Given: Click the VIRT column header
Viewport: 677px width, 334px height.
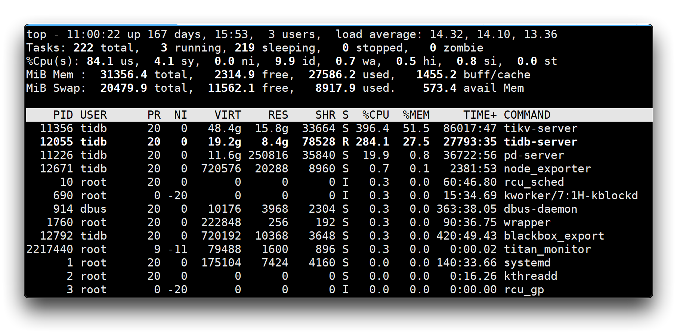Looking at the screenshot, I should click(x=228, y=115).
